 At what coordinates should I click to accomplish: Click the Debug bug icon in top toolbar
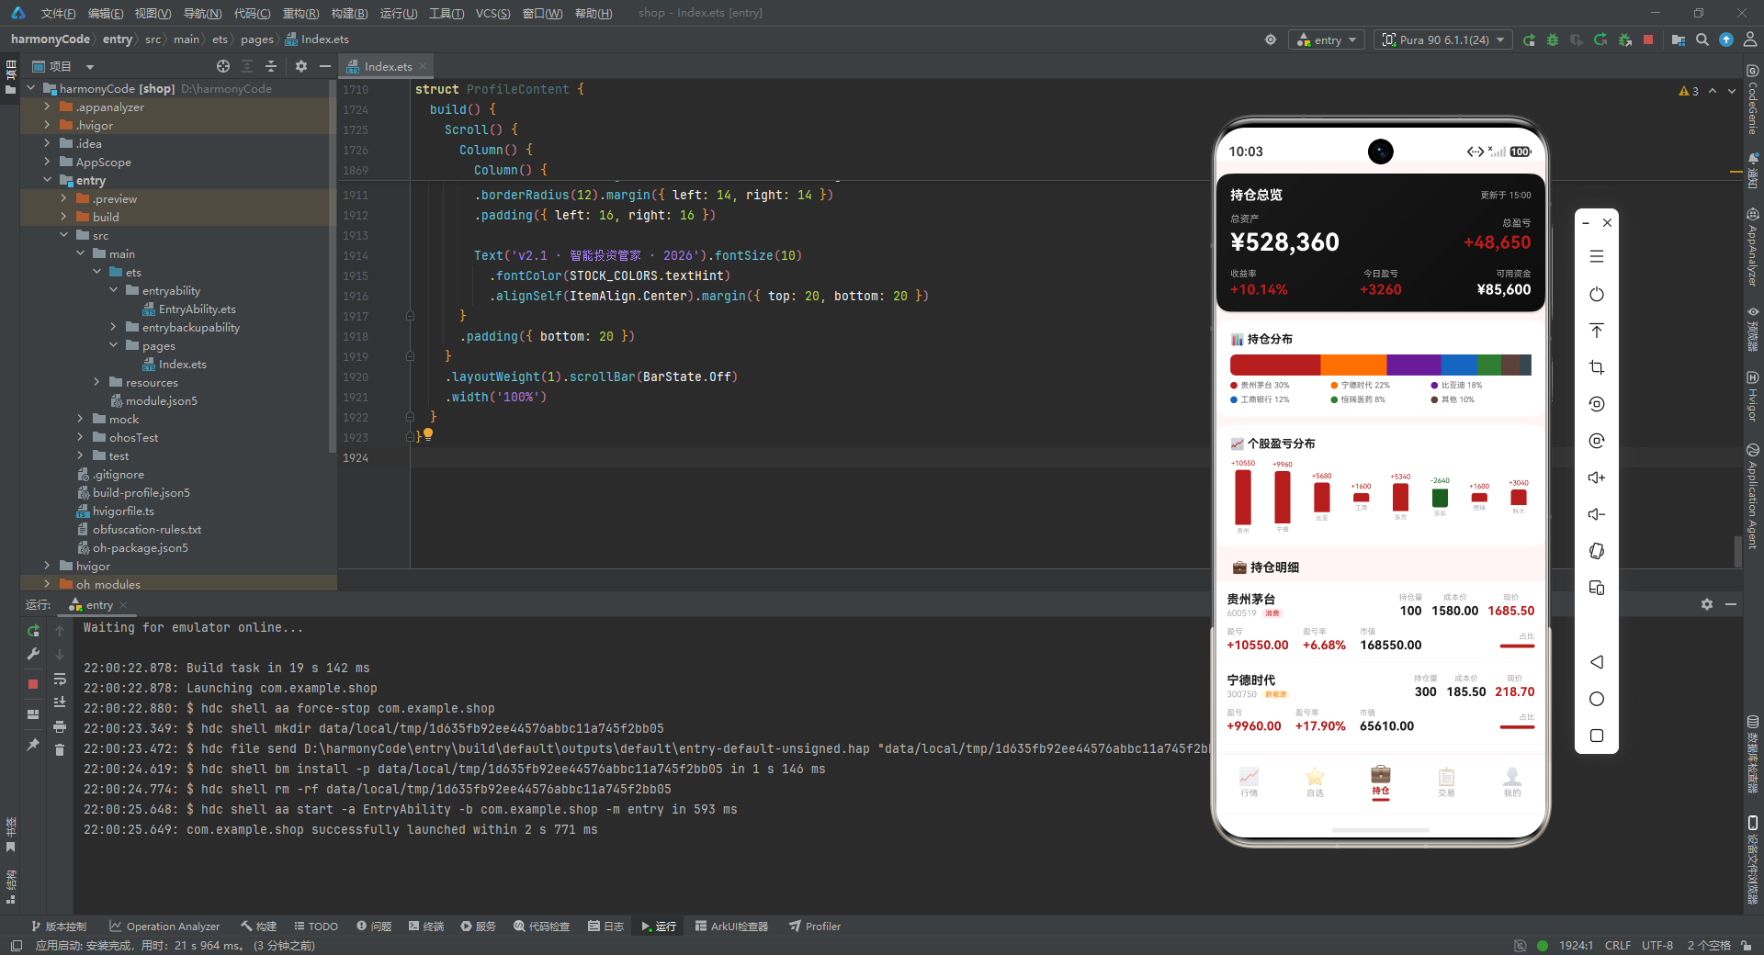pos(1553,40)
